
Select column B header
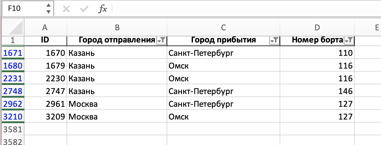point(117,27)
